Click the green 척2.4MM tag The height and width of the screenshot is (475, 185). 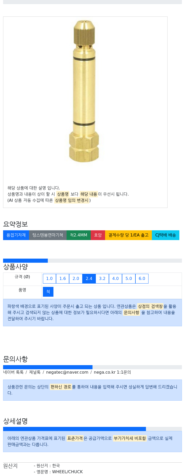tap(79, 235)
